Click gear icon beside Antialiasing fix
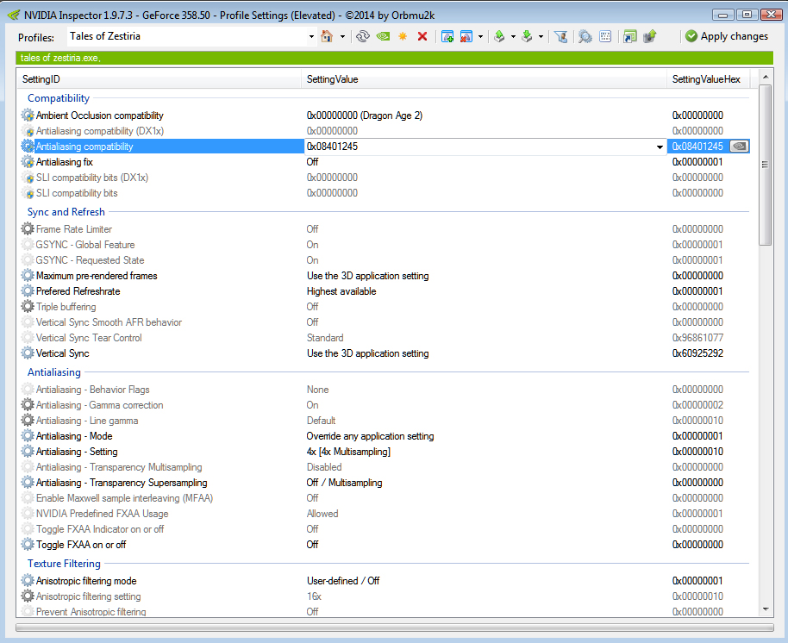 coord(28,162)
